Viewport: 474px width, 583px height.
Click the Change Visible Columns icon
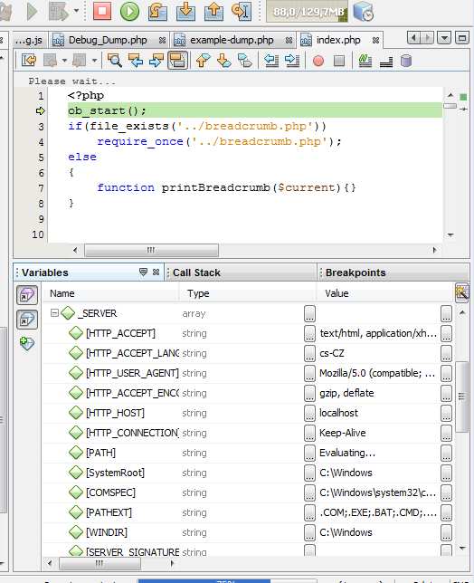[461, 293]
